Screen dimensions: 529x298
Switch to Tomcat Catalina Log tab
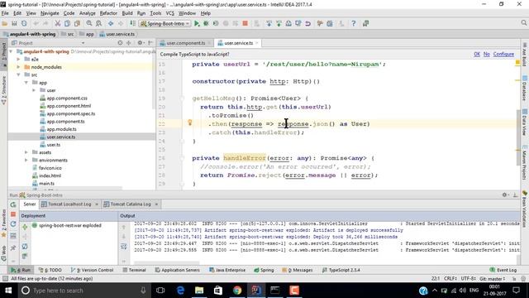131,204
